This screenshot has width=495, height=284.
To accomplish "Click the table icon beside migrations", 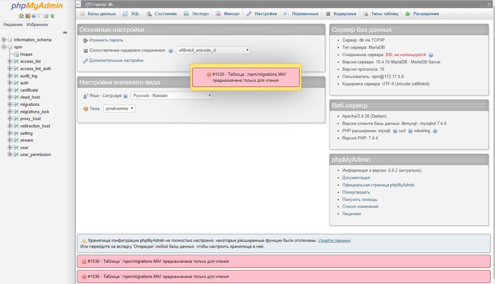I will click(17, 105).
